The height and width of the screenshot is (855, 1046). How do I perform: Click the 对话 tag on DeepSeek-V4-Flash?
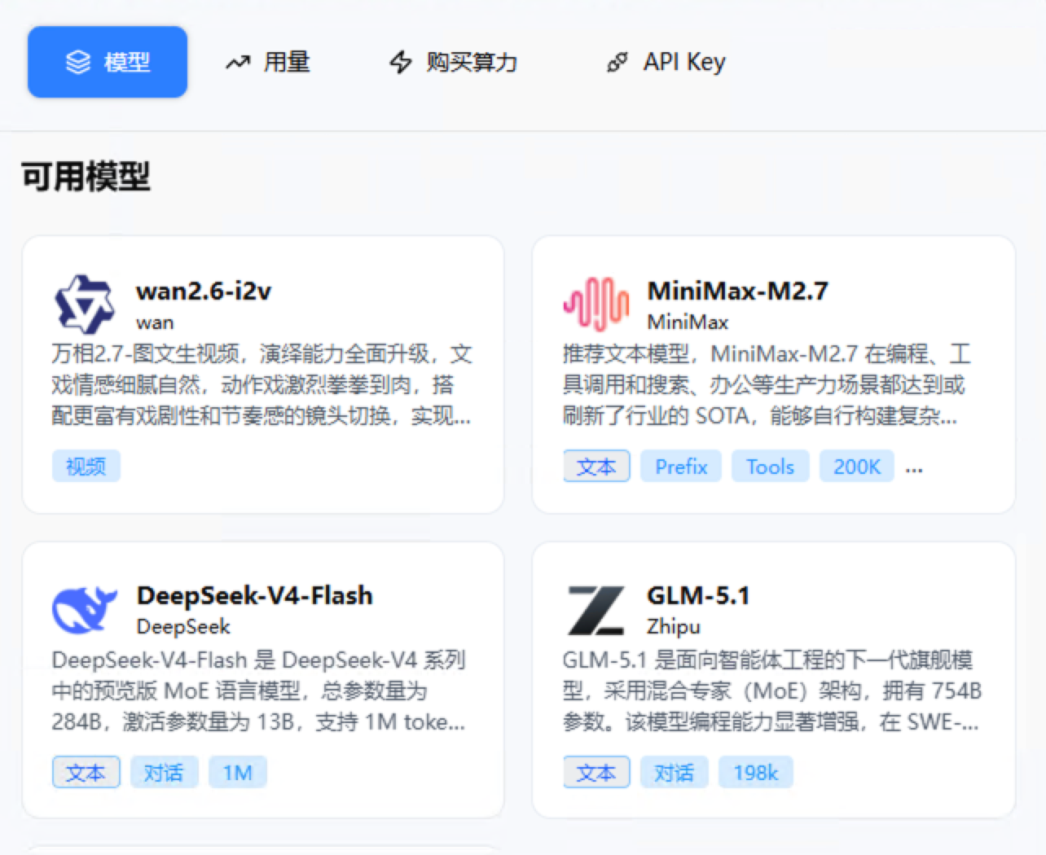click(164, 772)
